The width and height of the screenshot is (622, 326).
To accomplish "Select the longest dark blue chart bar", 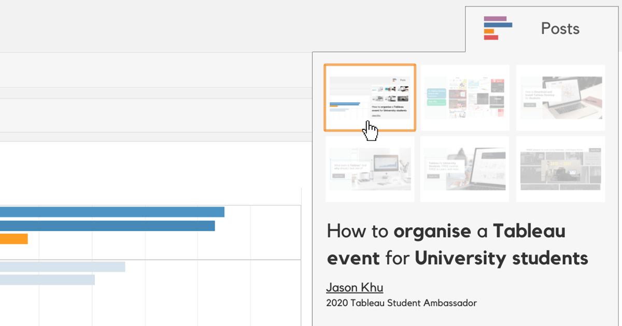I will pos(112,212).
